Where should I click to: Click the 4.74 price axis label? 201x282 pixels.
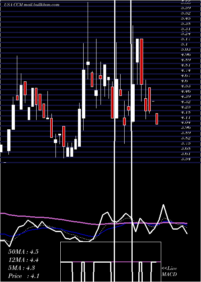point(186,70)
